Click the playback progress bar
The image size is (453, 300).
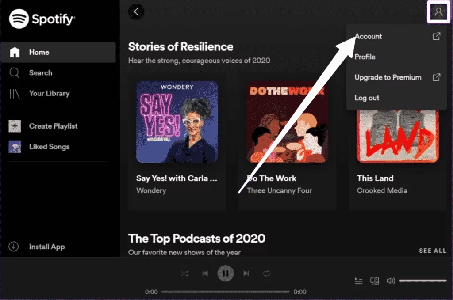pyautogui.click(x=225, y=292)
